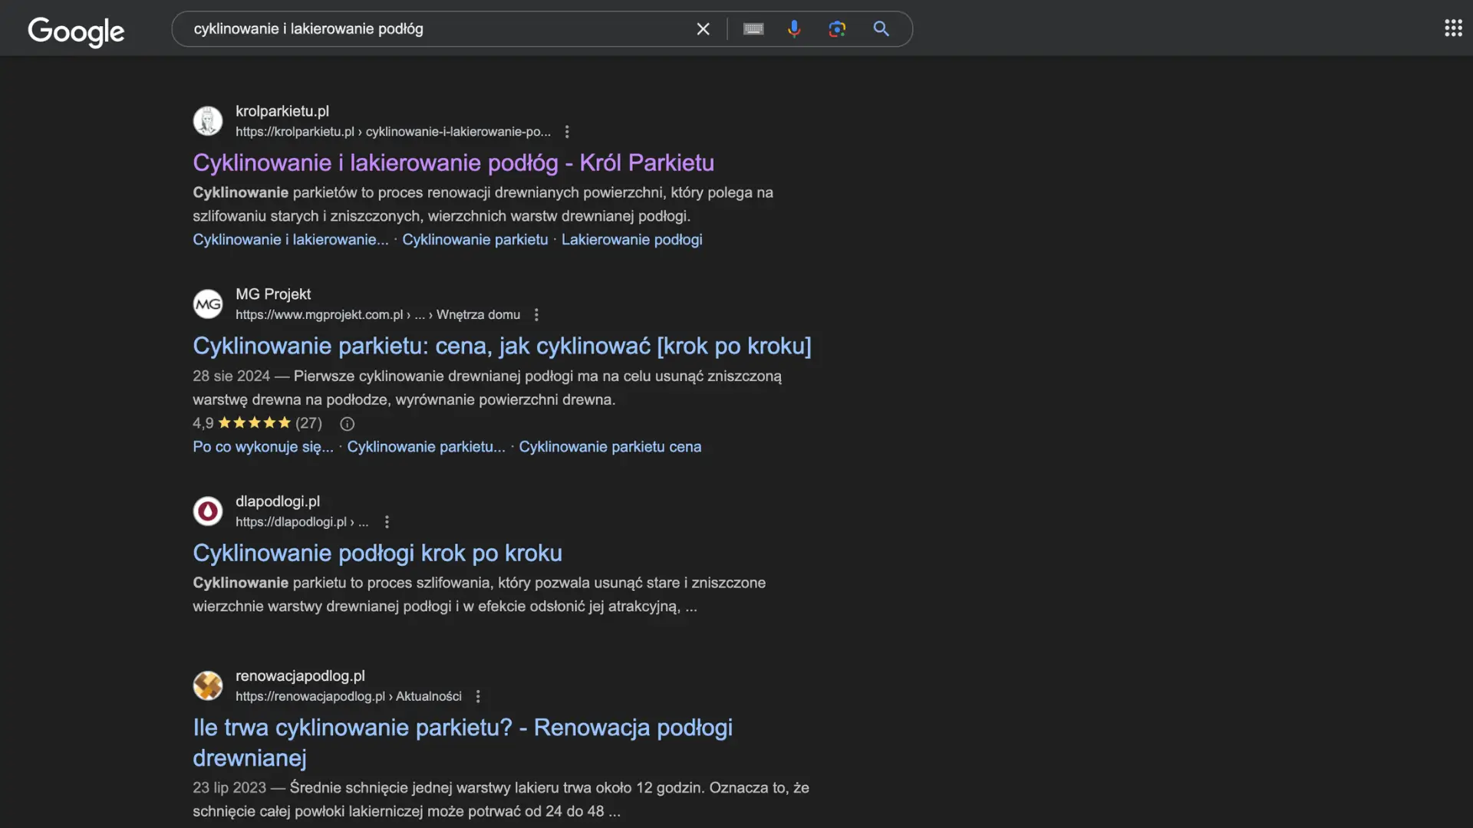The width and height of the screenshot is (1473, 828).
Task: Click rating info icon next to (27)
Action: [x=347, y=424]
